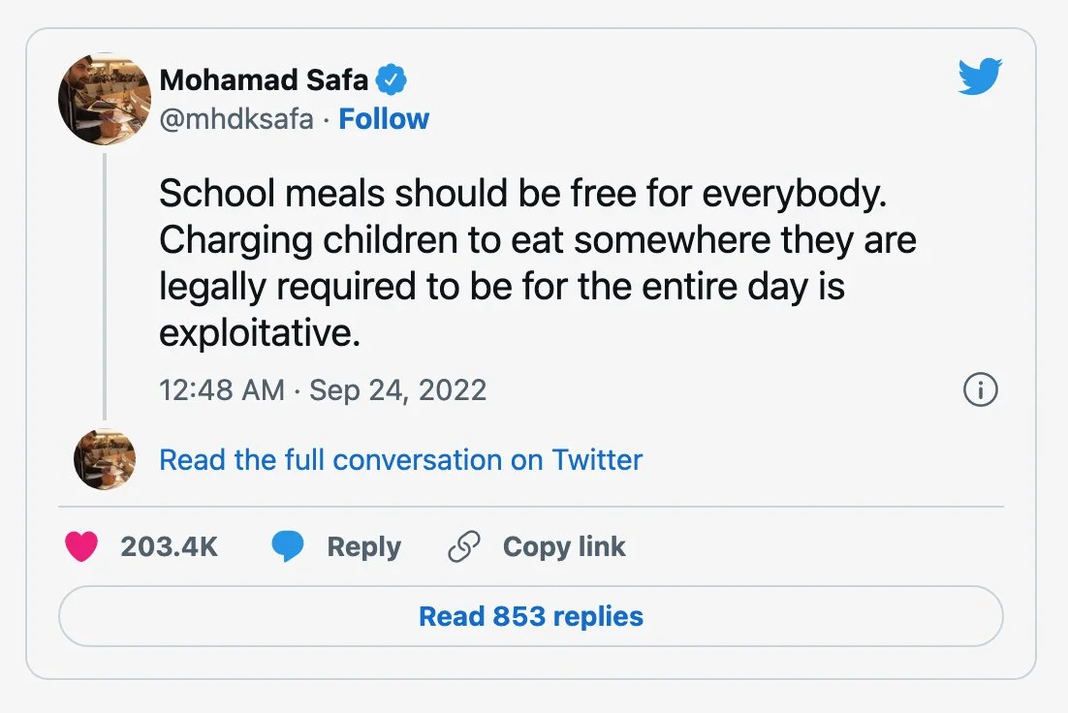The height and width of the screenshot is (713, 1068).
Task: Click the Twitter bird logo
Action: 979,77
